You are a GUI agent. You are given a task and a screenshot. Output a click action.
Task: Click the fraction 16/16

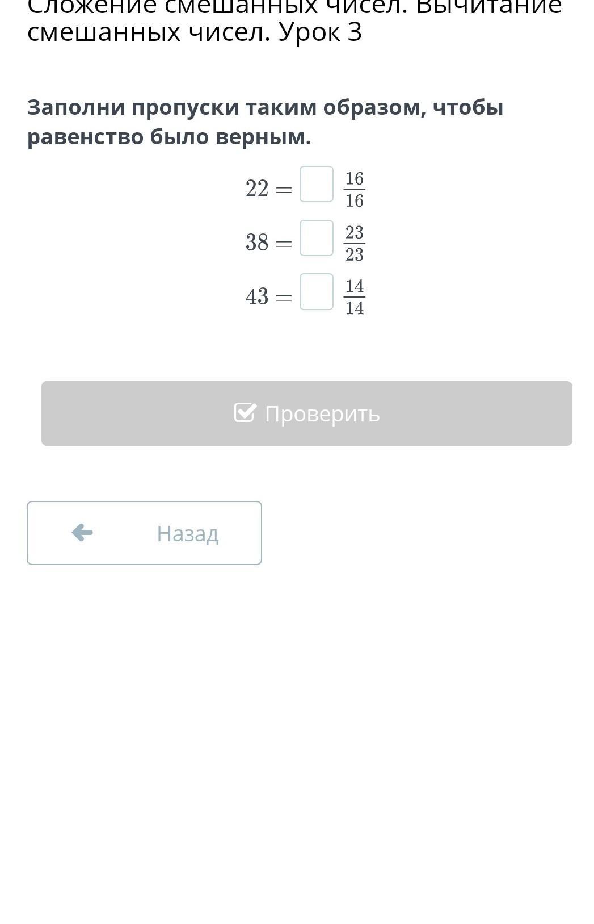tap(354, 189)
